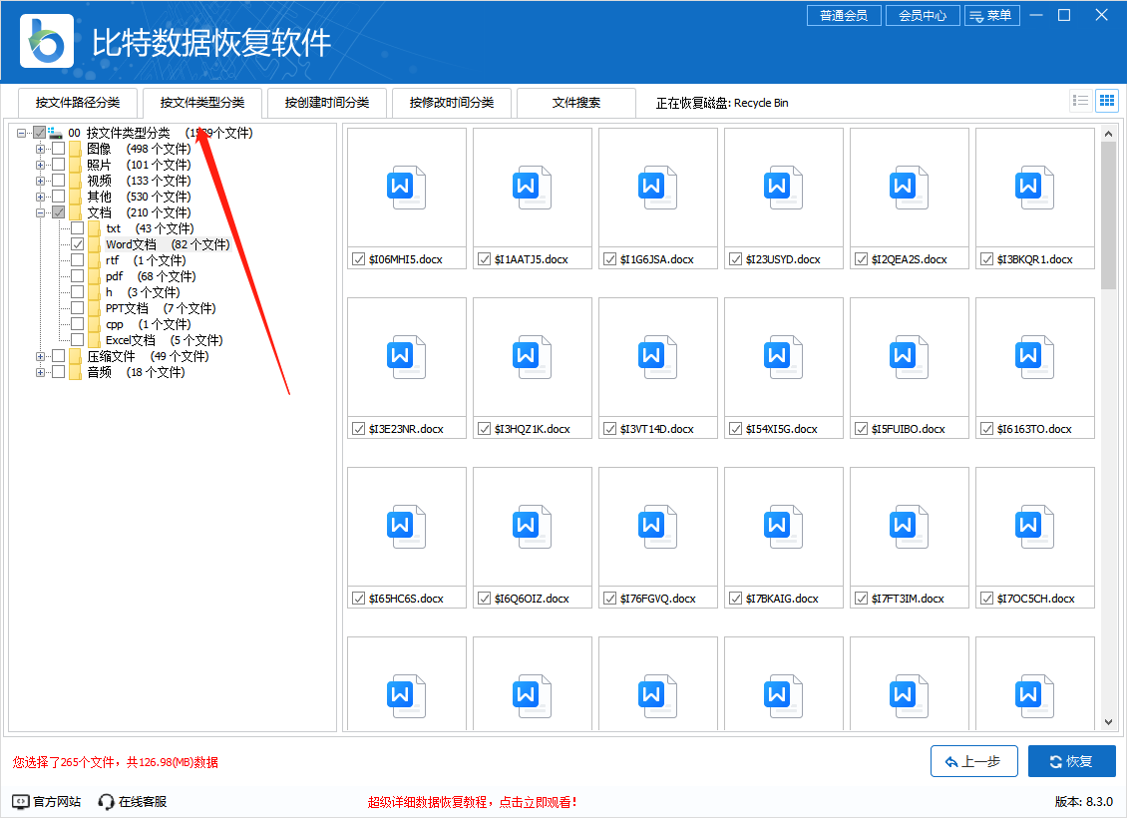Check the Excel文档 category checkbox
The height and width of the screenshot is (818, 1127).
78,340
